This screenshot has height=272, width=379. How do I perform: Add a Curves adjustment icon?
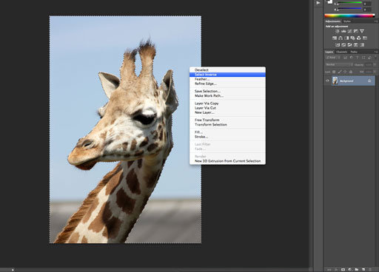tap(349, 31)
